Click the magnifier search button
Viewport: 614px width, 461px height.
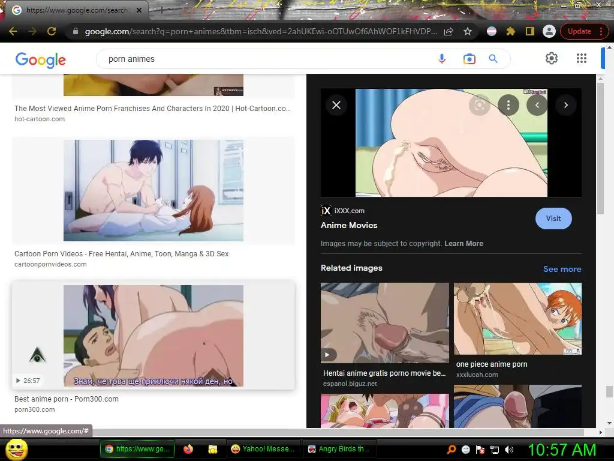click(493, 59)
